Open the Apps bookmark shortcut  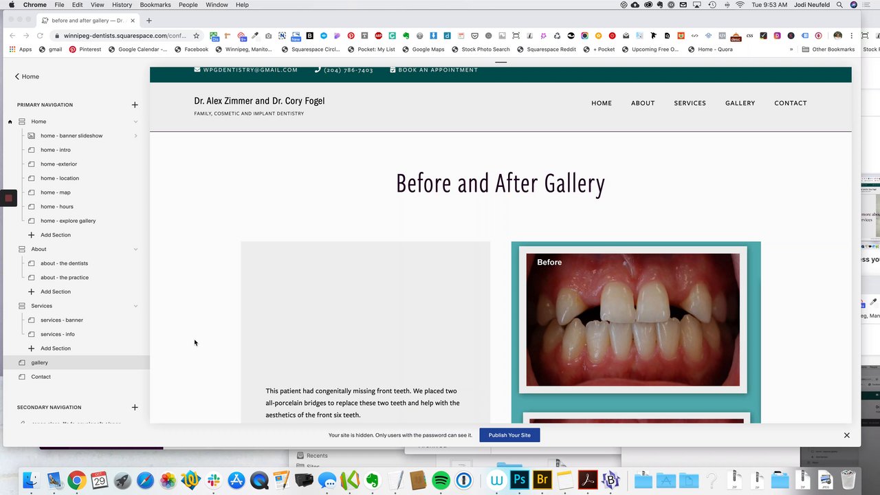[x=21, y=49]
